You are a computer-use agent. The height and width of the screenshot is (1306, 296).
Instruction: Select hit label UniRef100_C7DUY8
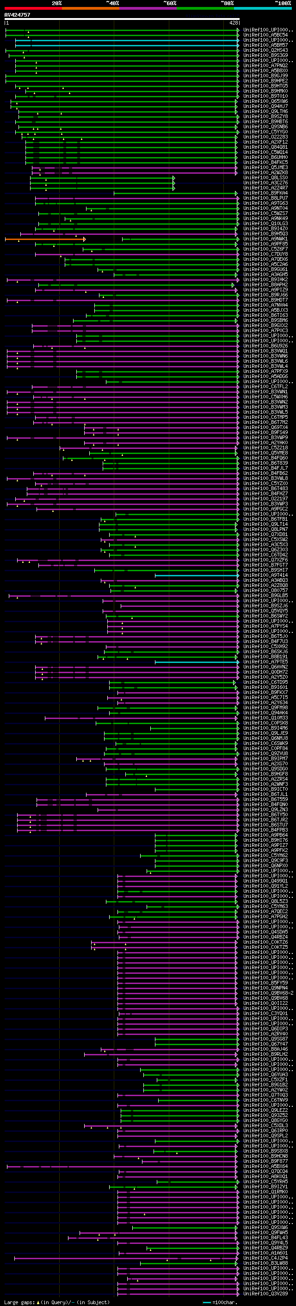(x=265, y=254)
